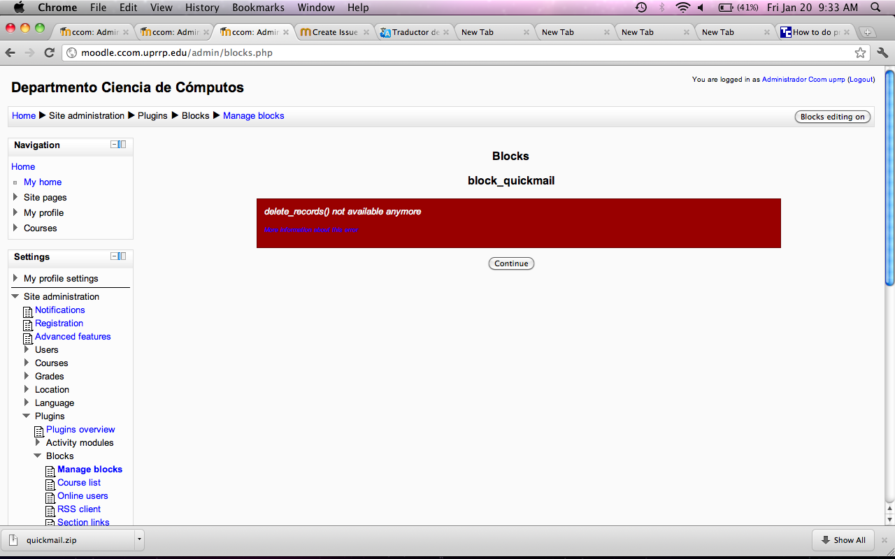The image size is (895, 559).
Task: Collapse the Navigation block using its hide icon
Action: pyautogui.click(x=114, y=145)
